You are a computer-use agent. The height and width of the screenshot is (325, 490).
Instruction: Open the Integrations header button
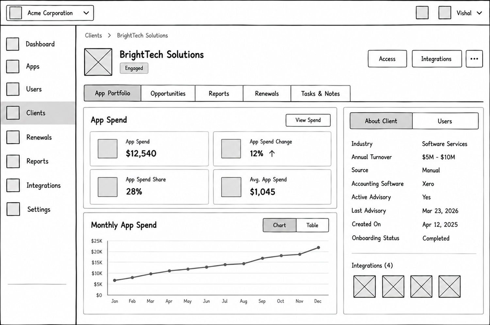click(437, 59)
